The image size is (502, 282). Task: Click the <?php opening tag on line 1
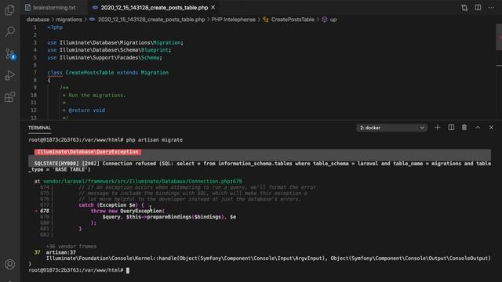(55, 27)
